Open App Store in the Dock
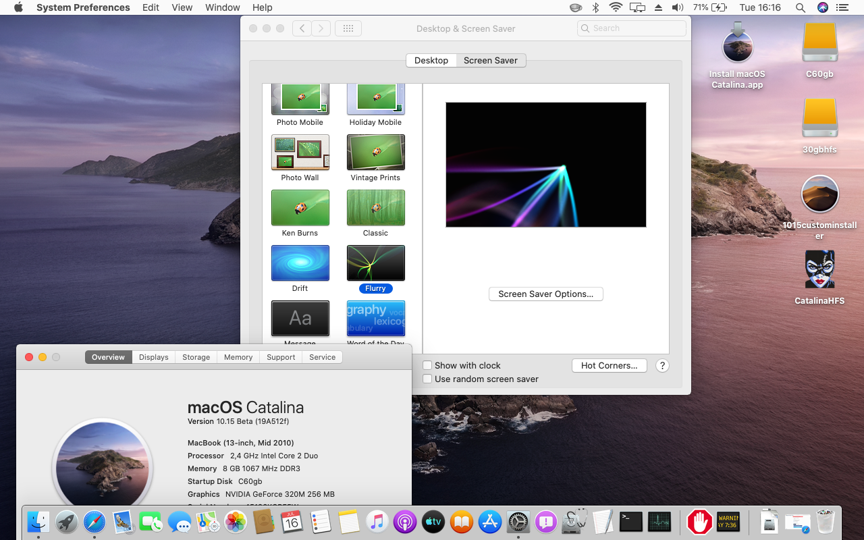 pos(489,522)
